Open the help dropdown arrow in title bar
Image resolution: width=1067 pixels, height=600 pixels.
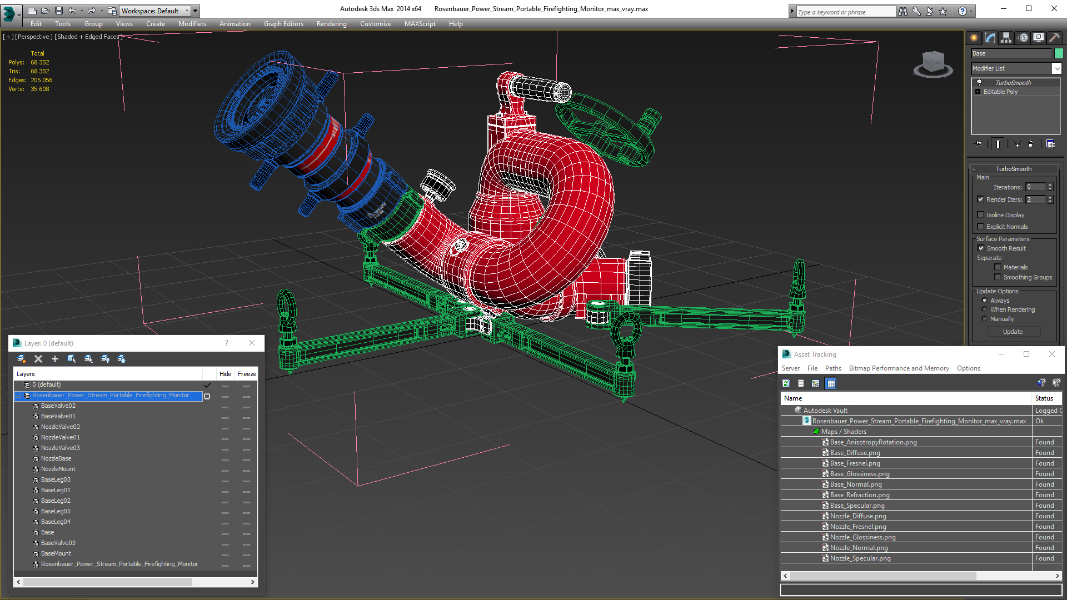click(x=971, y=11)
